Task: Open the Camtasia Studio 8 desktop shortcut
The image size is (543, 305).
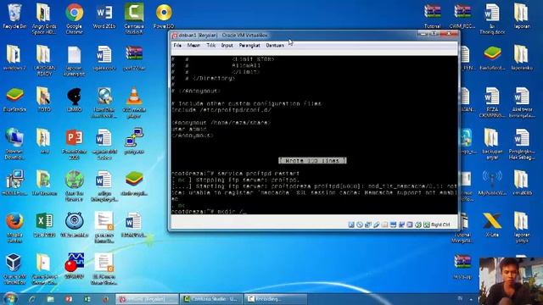Action: tap(134, 19)
